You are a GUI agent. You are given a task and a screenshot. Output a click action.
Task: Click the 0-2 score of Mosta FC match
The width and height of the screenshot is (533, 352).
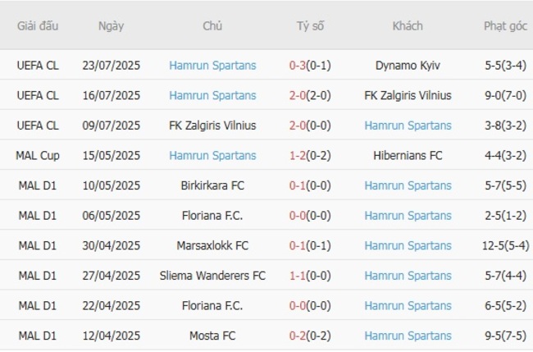point(298,336)
